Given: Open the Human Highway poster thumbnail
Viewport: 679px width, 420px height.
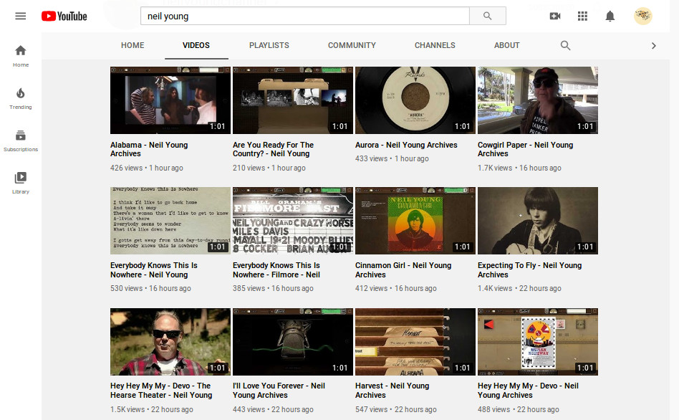Looking at the screenshot, I should pyautogui.click(x=538, y=342).
